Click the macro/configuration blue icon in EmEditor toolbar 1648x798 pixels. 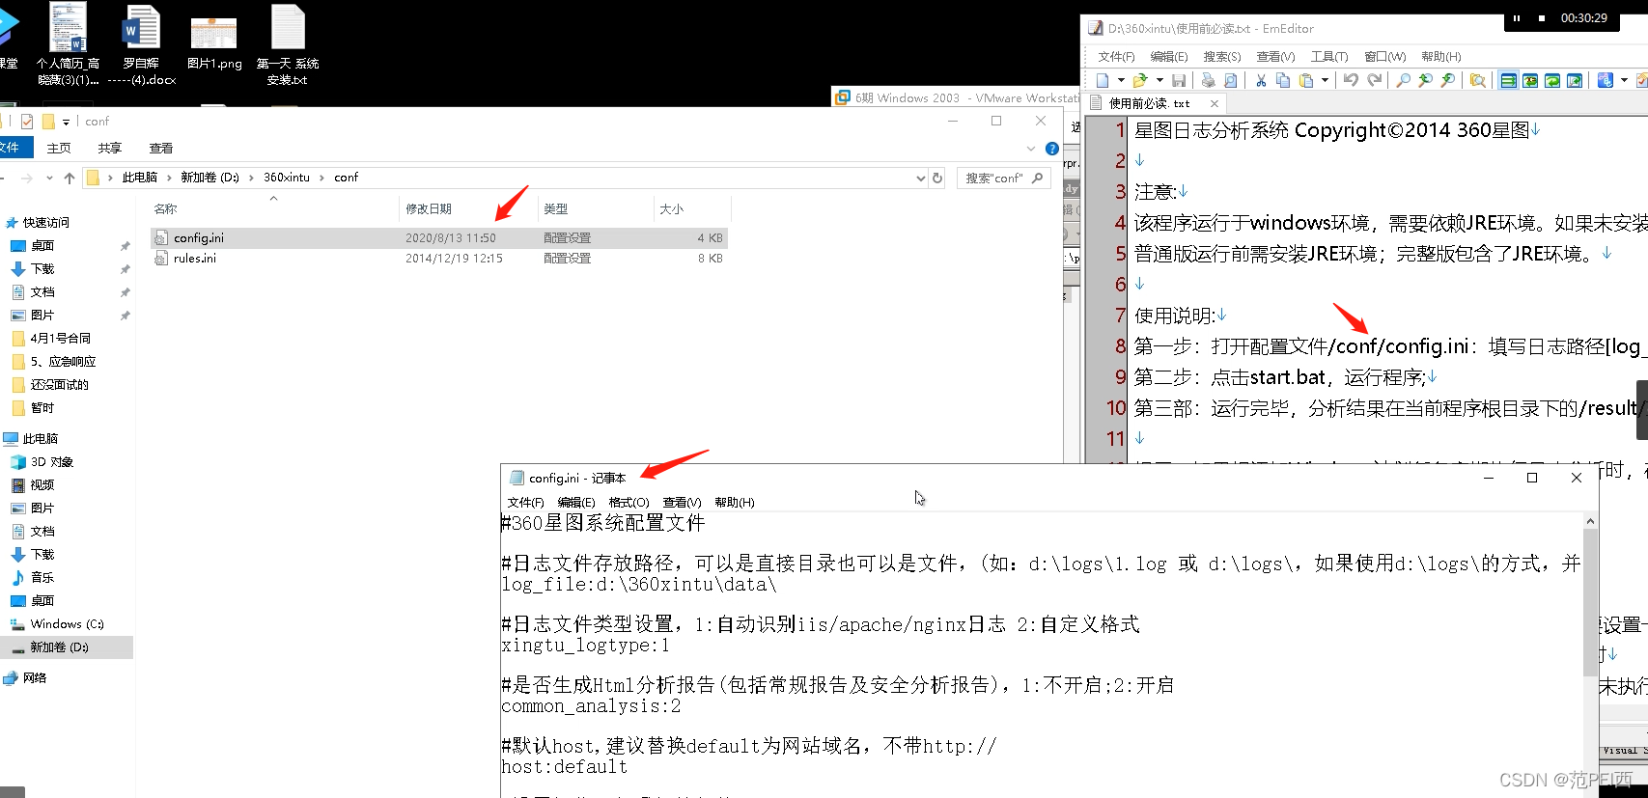click(x=1605, y=80)
